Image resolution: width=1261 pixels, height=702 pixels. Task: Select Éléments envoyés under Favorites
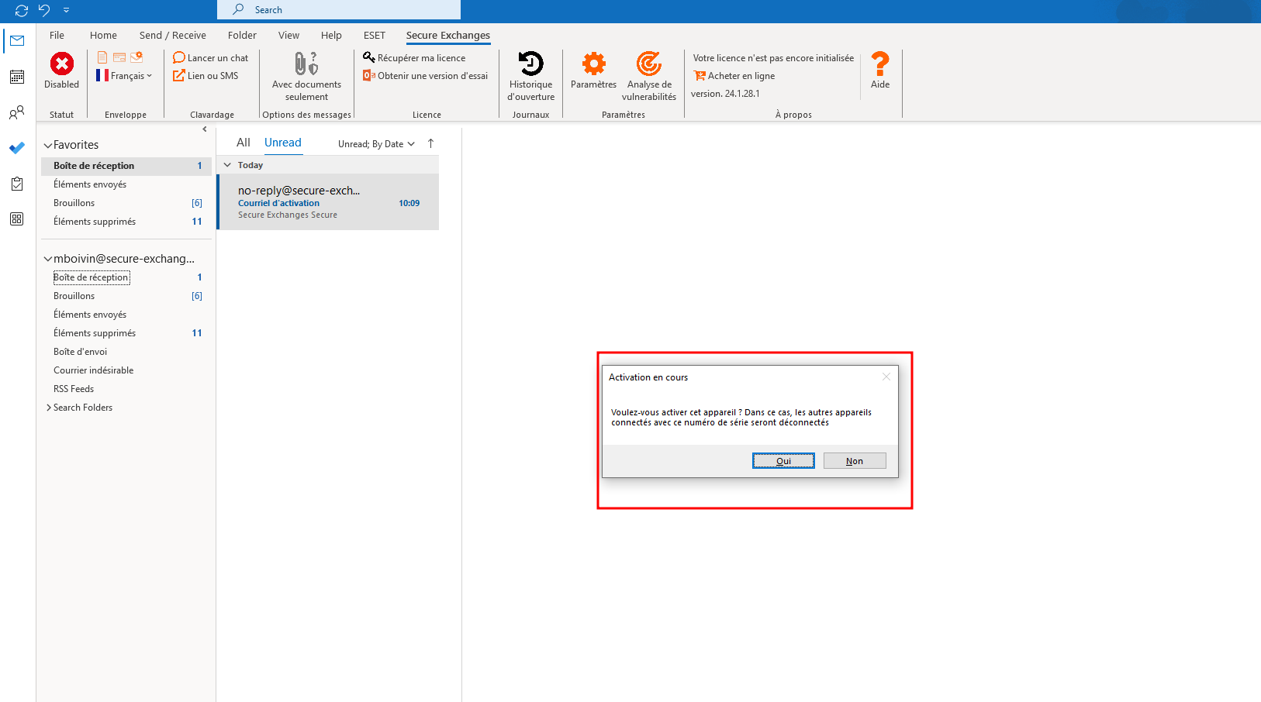(x=126, y=184)
